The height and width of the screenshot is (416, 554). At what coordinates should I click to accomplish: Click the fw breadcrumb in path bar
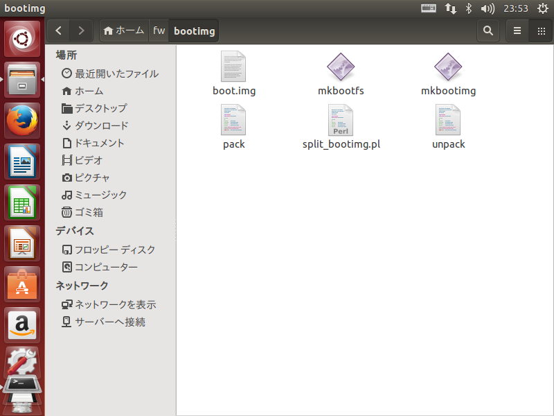point(159,31)
